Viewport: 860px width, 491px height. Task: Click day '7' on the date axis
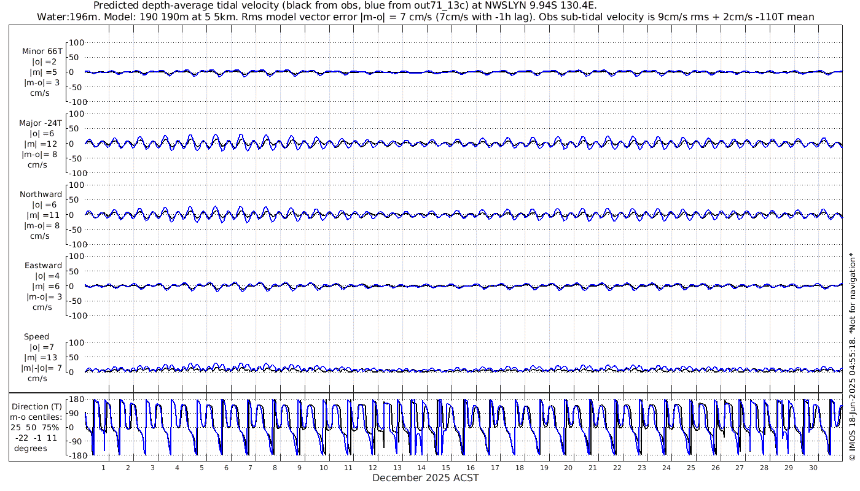click(x=250, y=468)
